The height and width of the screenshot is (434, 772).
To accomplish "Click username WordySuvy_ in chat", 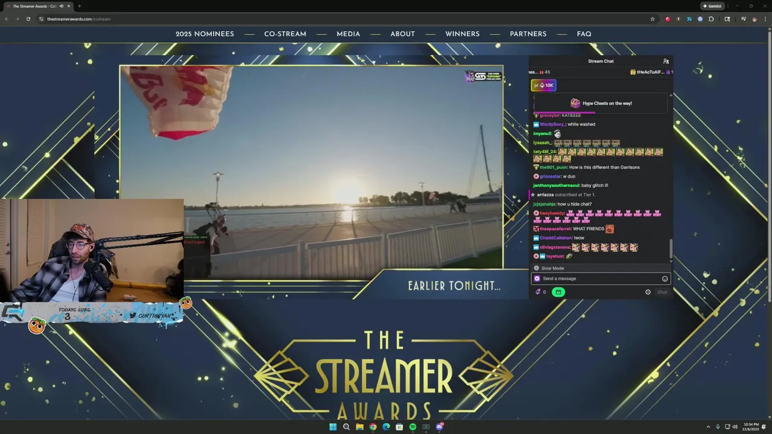I will tap(552, 124).
